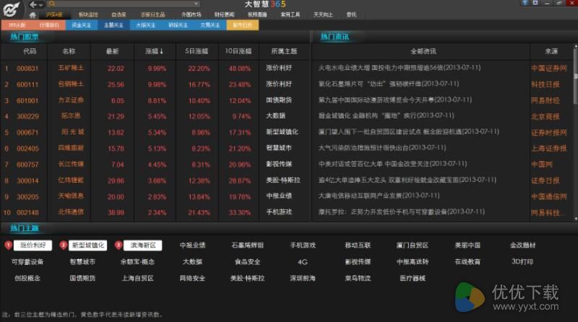This screenshot has width=578, height=322.
Task: Sort by the 10日涨幅 column header
Action: 238,51
